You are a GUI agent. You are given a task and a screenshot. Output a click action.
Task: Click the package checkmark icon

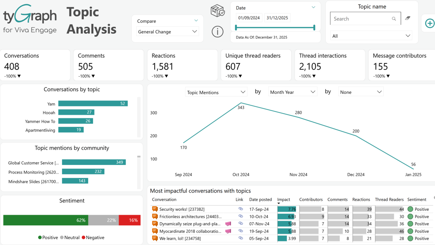(217, 11)
